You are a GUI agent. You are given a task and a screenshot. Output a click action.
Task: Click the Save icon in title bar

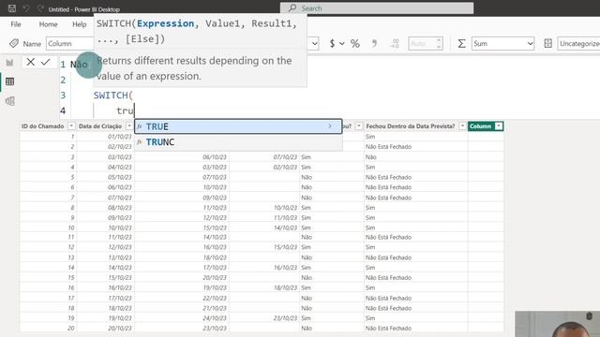pyautogui.click(x=12, y=8)
